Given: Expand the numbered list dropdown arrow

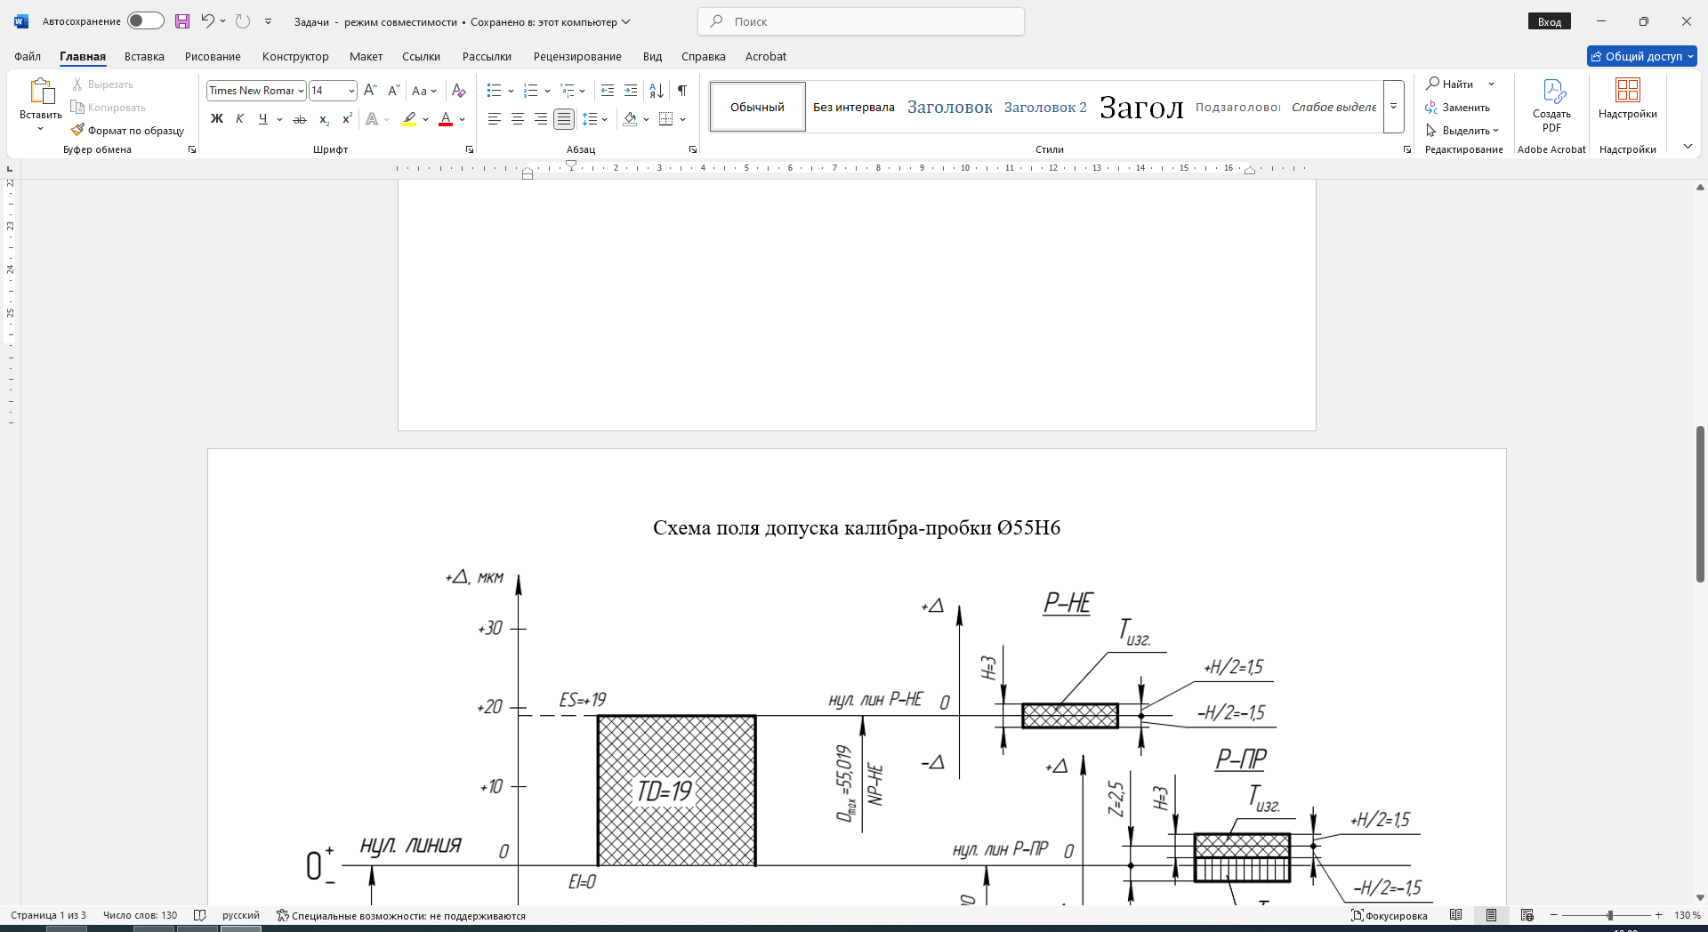Looking at the screenshot, I should (x=547, y=91).
